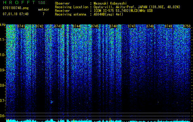This screenshot has width=193, height=122.
Task: Click the 0748 time marker
Action: [x=150, y=26]
